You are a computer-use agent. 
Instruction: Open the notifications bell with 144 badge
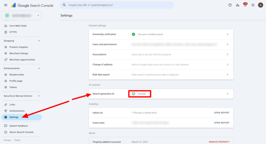point(245,5)
